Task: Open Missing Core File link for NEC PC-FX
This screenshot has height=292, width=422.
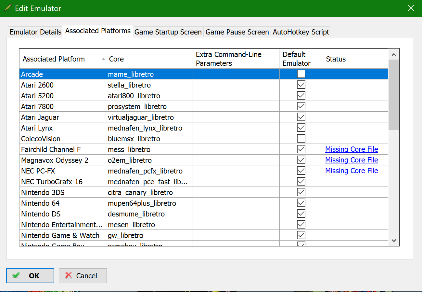Action: 352,171
